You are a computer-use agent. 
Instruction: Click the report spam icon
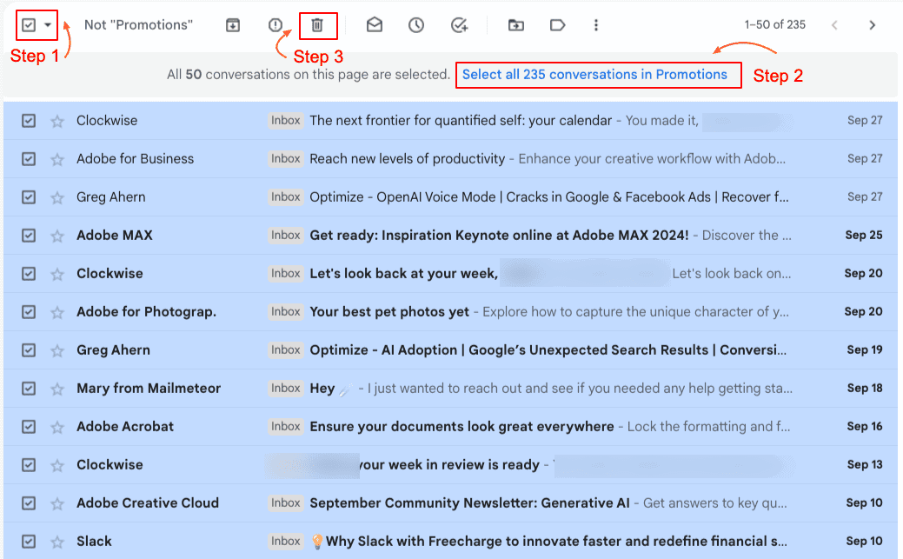[276, 25]
